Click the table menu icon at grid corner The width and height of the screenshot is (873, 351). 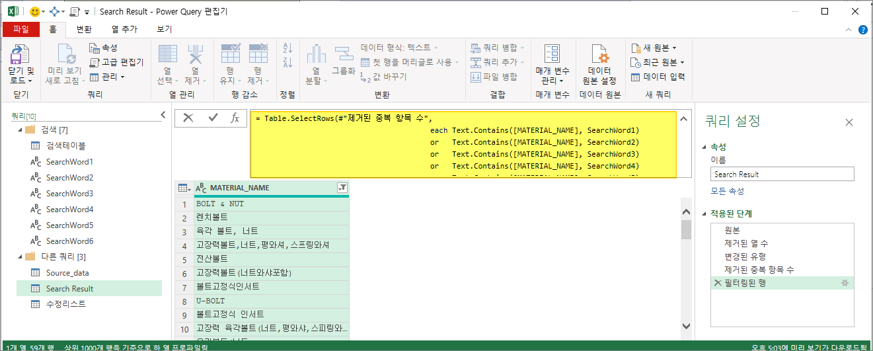pos(184,188)
